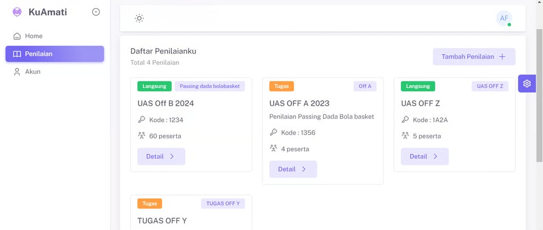
Task: Click the Tambah Penilaian button
Action: [x=474, y=57]
